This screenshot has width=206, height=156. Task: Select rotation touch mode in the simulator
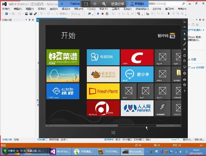[x=185, y=49]
